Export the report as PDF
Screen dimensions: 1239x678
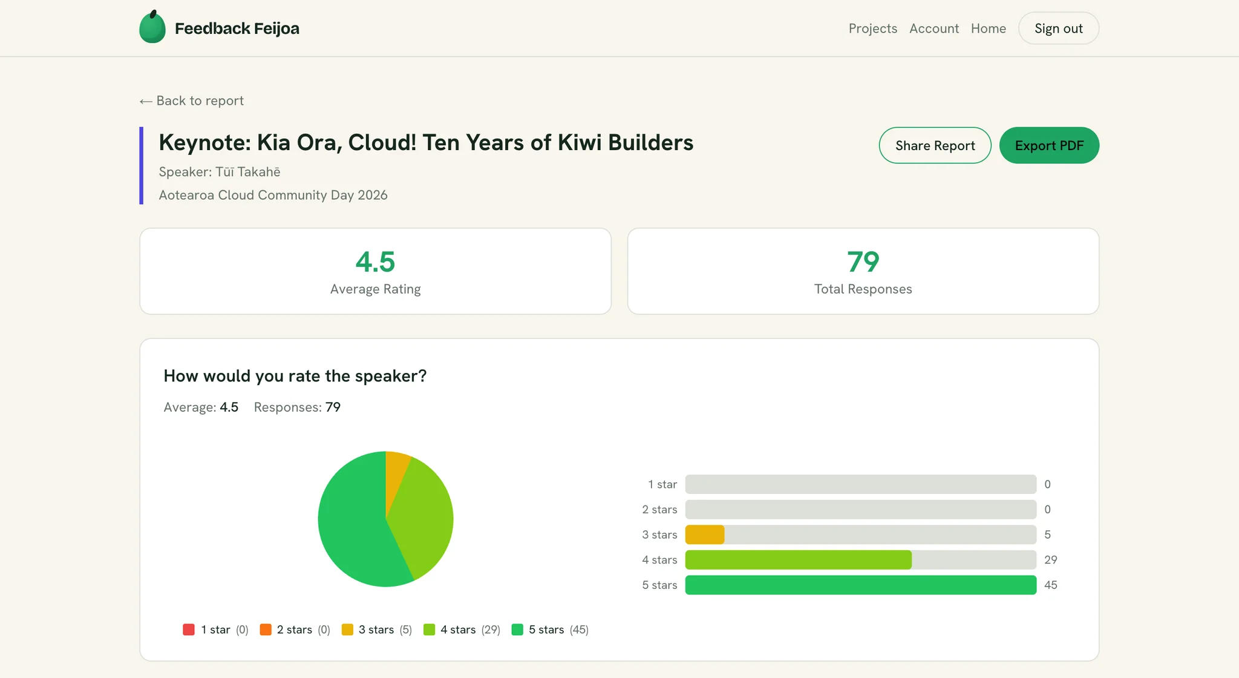(1049, 145)
